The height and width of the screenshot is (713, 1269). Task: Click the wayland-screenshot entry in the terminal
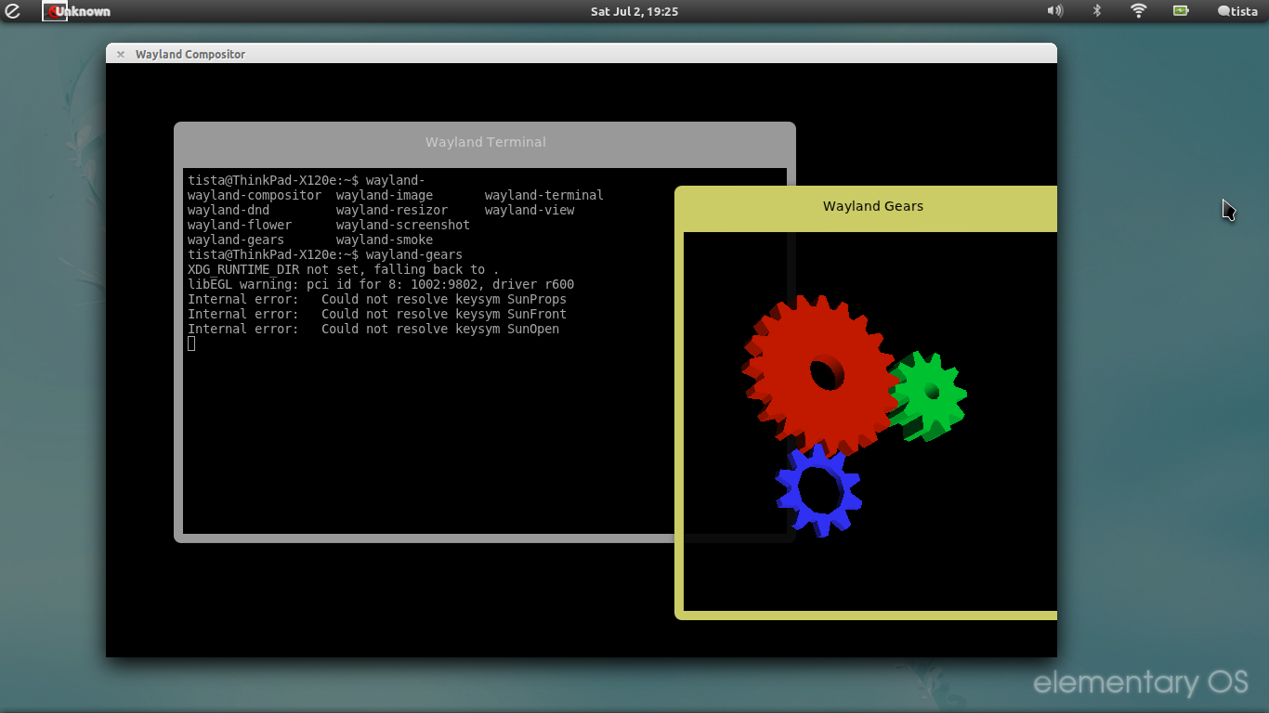[x=402, y=225]
